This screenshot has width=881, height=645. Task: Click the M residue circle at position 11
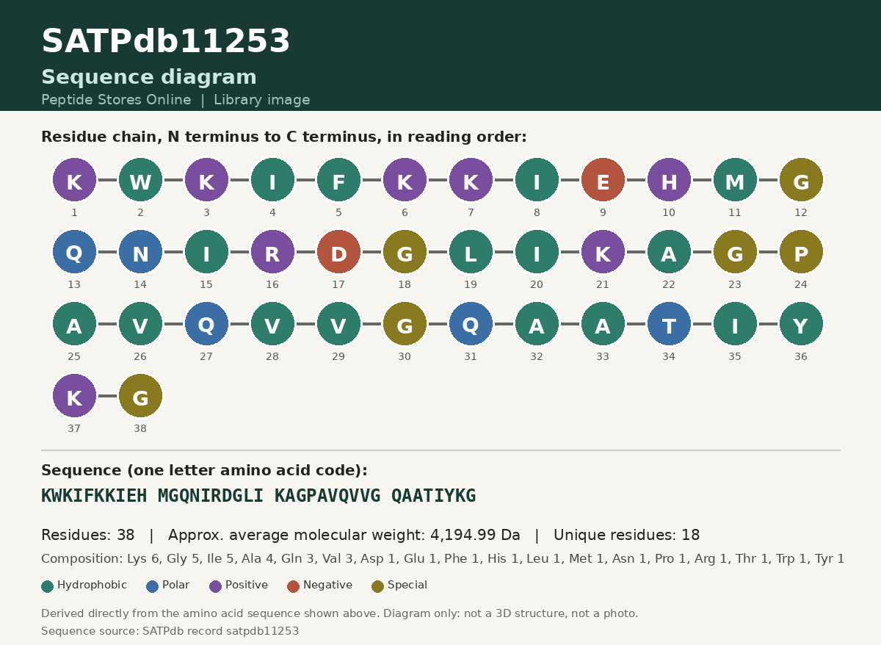(735, 180)
